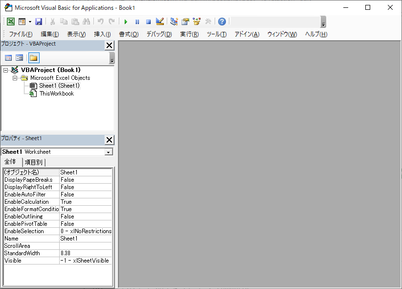Open the アドイン(A) menu
The width and height of the screenshot is (402, 289).
coord(247,34)
